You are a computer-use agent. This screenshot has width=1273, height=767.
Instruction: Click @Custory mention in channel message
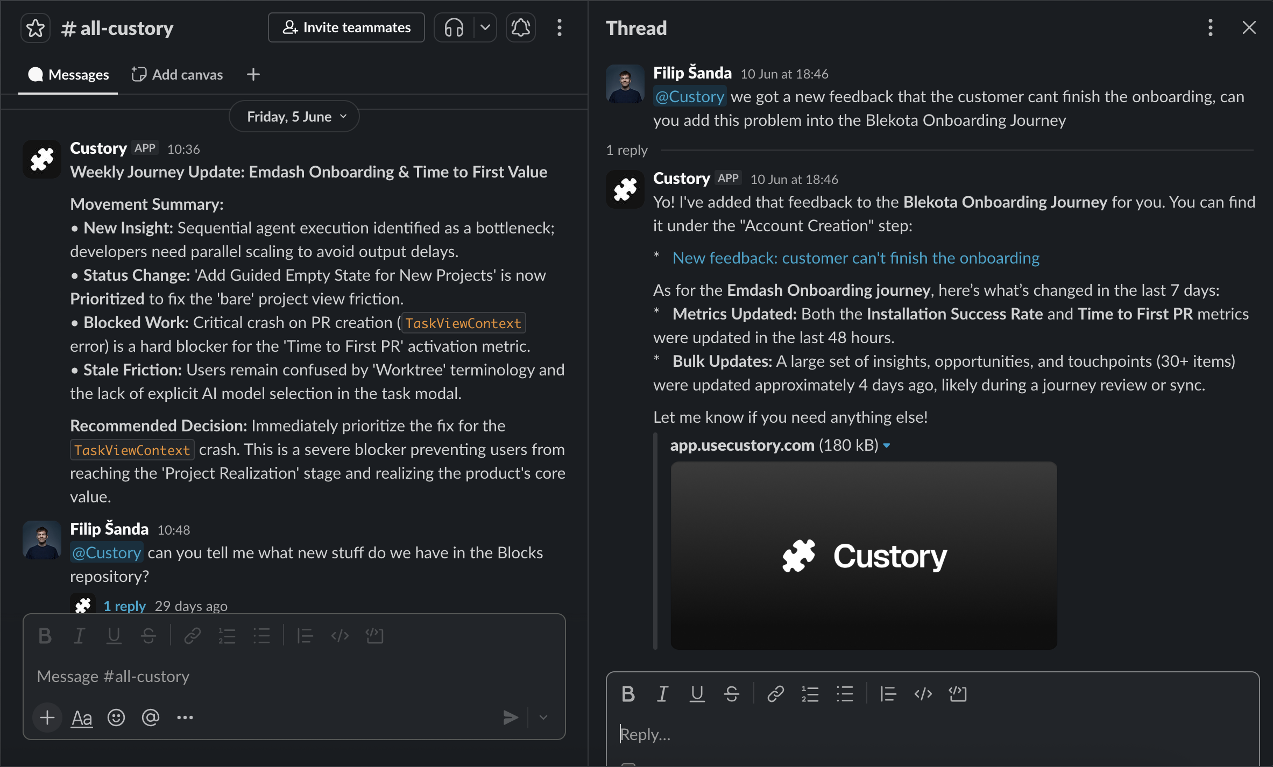107,553
